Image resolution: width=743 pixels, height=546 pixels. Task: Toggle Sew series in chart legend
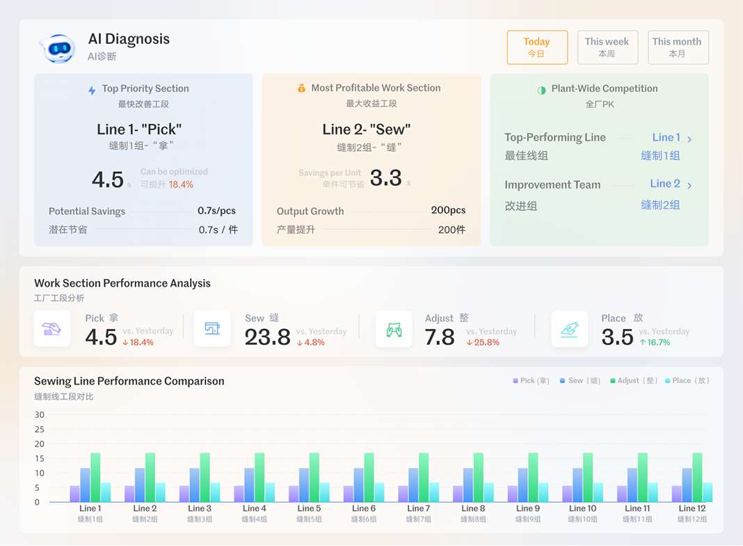coord(580,380)
